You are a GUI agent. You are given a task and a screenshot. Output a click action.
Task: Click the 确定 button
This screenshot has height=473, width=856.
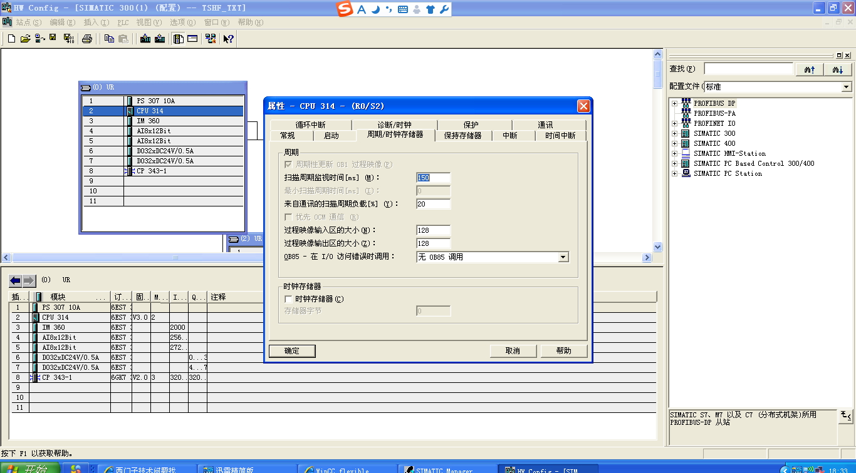(292, 351)
